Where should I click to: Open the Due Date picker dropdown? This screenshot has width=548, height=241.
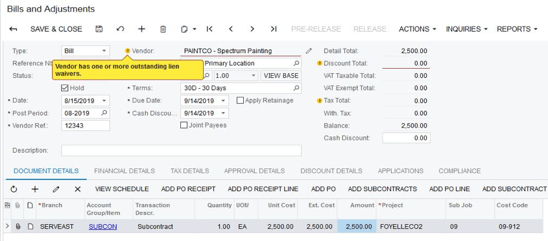coord(223,101)
